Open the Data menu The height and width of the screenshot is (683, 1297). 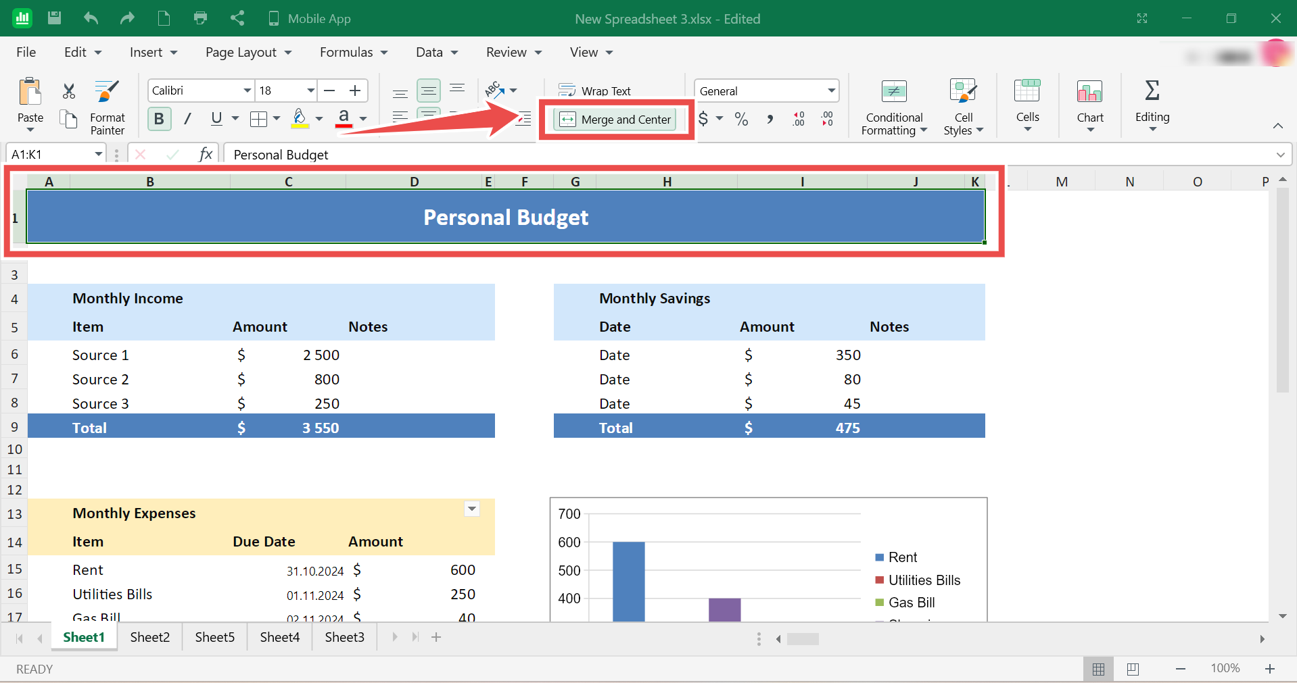click(437, 52)
